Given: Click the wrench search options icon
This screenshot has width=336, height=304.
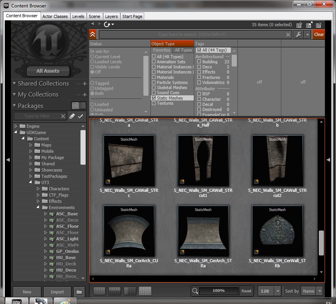Looking at the screenshot, I should pos(299,34).
